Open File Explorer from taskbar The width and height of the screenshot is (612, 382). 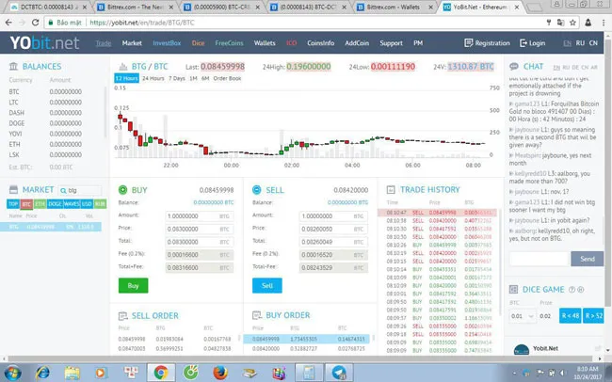pos(72,373)
